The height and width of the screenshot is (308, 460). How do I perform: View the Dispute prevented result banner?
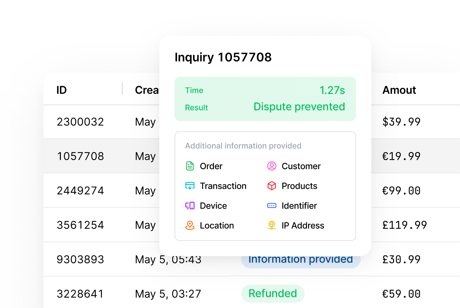(299, 107)
